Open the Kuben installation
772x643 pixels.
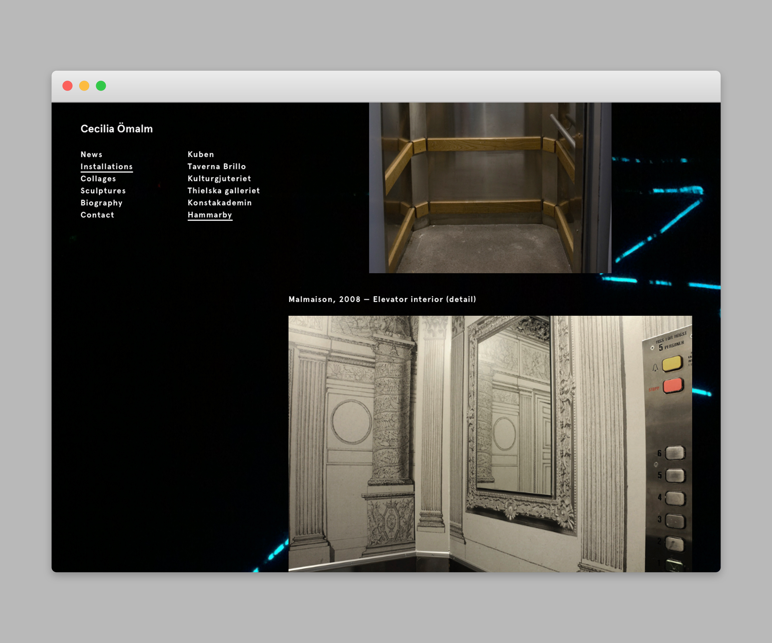[201, 154]
